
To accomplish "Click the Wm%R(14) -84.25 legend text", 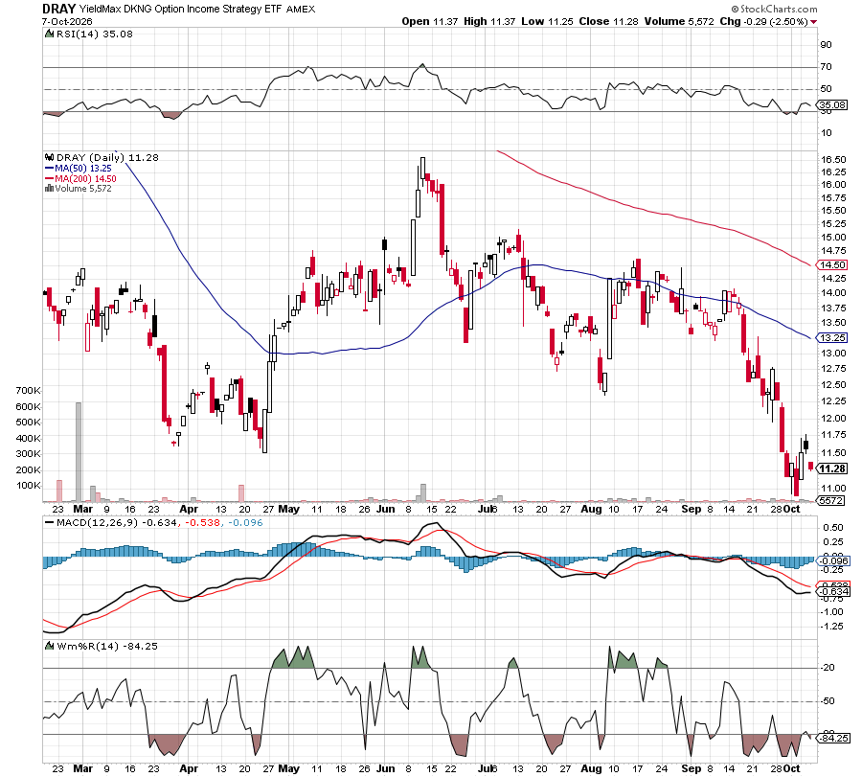I will click(x=107, y=646).
